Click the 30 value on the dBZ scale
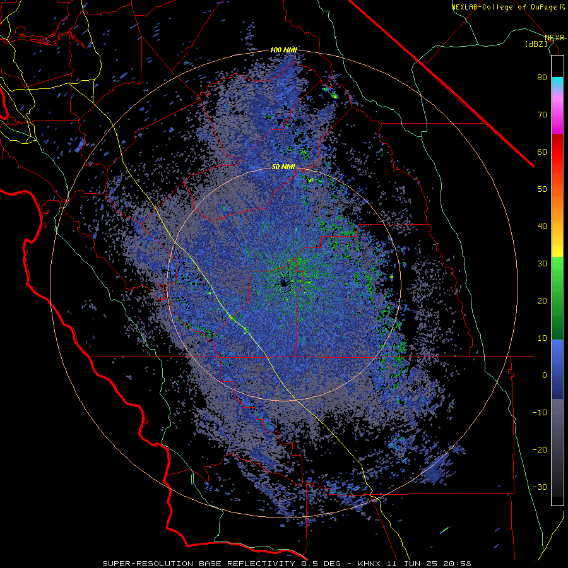Image resolution: width=568 pixels, height=568 pixels. 542,263
